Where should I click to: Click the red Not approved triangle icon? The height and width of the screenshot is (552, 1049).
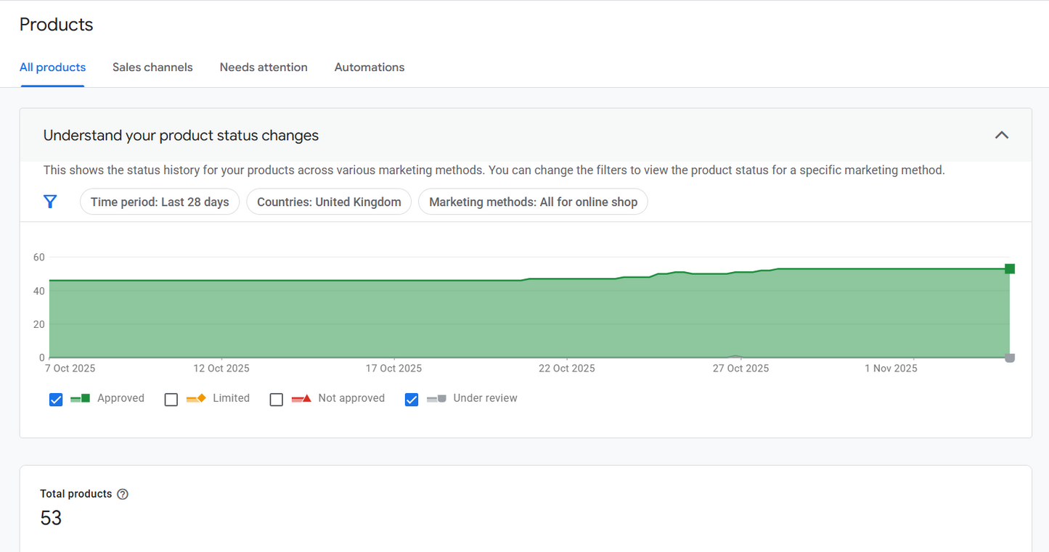coord(300,397)
